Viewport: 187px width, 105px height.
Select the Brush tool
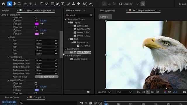69,4
